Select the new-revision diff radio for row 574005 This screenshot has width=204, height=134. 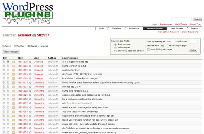(8, 74)
